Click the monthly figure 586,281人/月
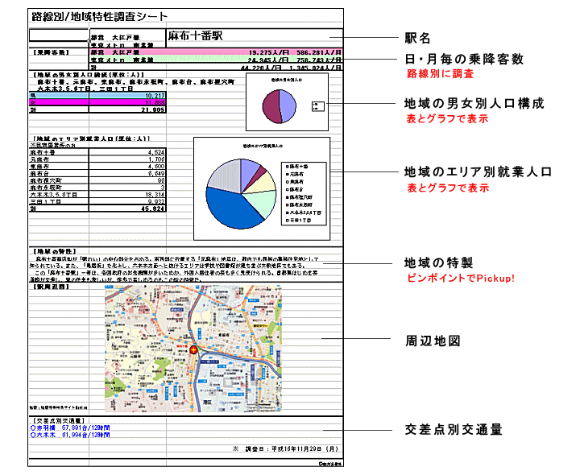 318,52
